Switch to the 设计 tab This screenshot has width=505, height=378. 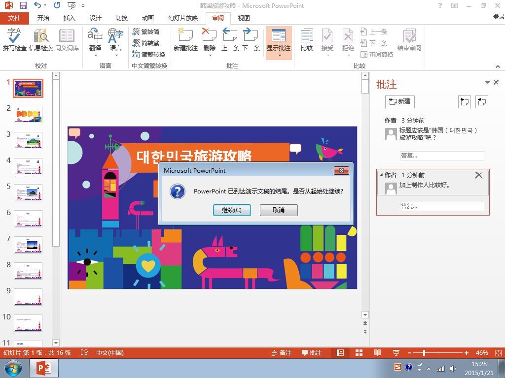click(x=95, y=18)
